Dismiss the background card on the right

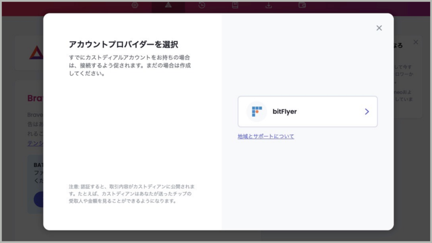click(416, 42)
